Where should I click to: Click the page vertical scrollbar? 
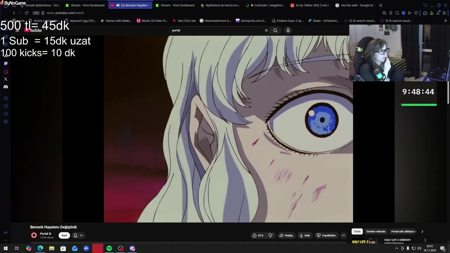tap(448, 92)
